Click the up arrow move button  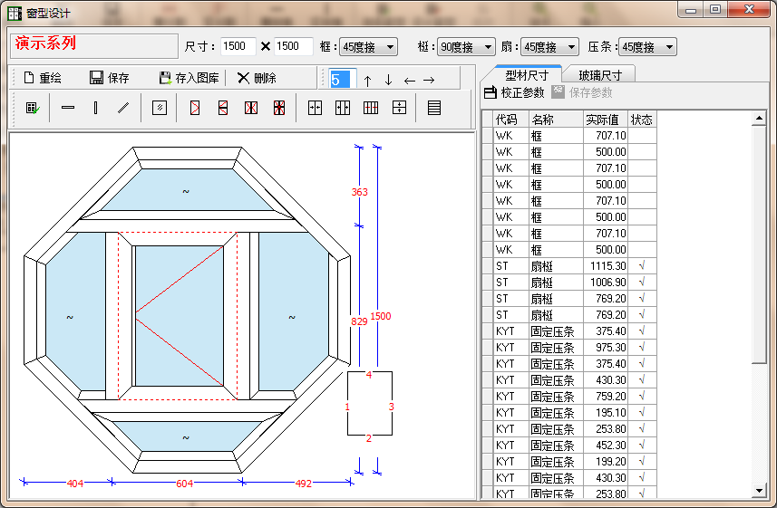pyautogui.click(x=367, y=81)
